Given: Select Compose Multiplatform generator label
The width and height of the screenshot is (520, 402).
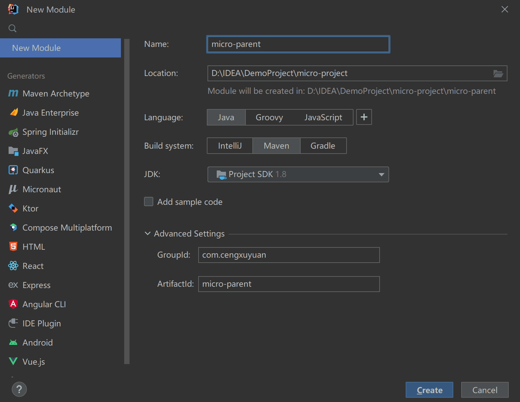Looking at the screenshot, I should click(67, 228).
